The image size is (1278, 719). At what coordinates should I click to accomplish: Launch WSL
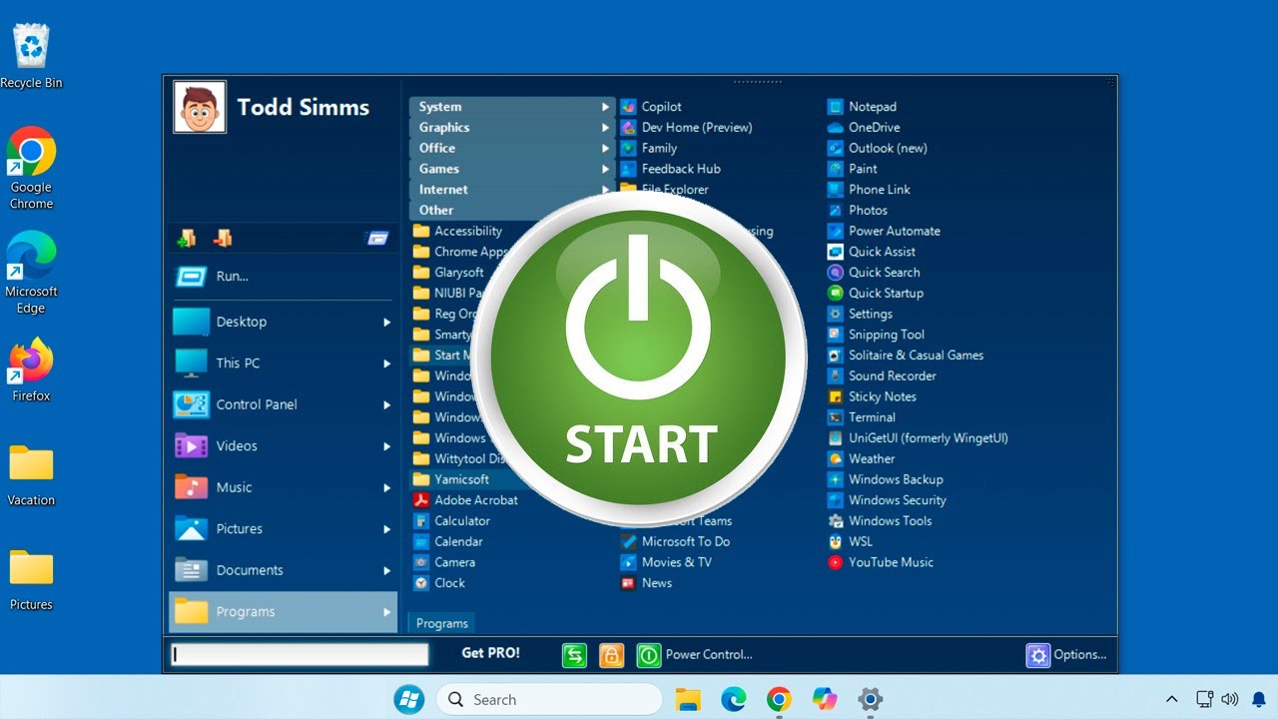coord(850,542)
